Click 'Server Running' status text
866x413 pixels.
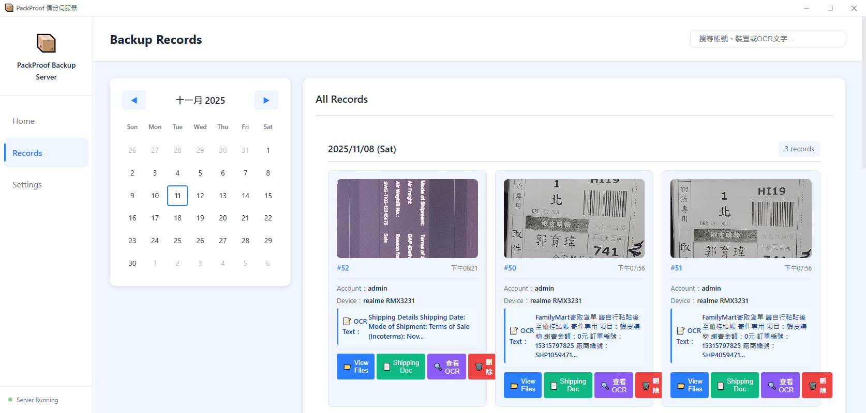pos(37,400)
